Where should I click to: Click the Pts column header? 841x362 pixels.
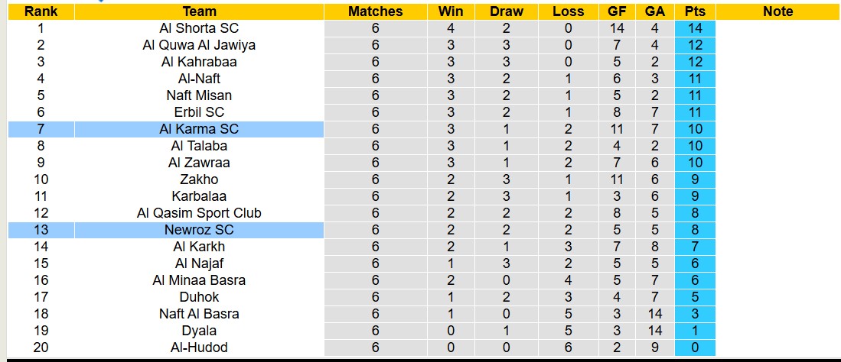click(695, 11)
